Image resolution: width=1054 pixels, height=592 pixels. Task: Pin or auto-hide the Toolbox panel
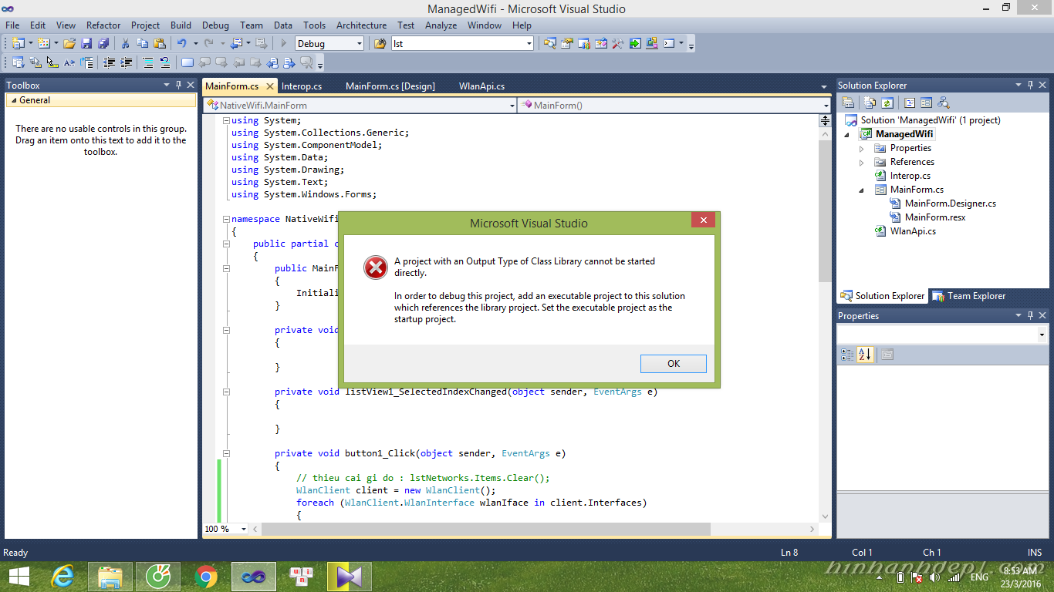178,85
